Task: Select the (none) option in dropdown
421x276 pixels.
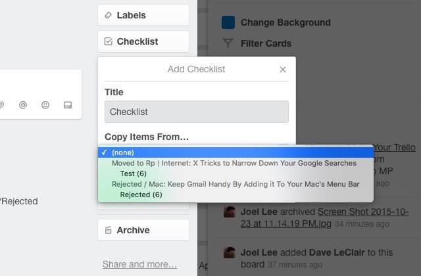Action: tap(235, 152)
